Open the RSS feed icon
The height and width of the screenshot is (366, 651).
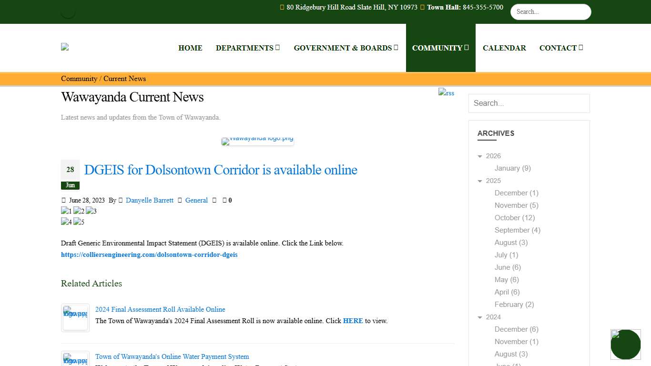pos(446,92)
